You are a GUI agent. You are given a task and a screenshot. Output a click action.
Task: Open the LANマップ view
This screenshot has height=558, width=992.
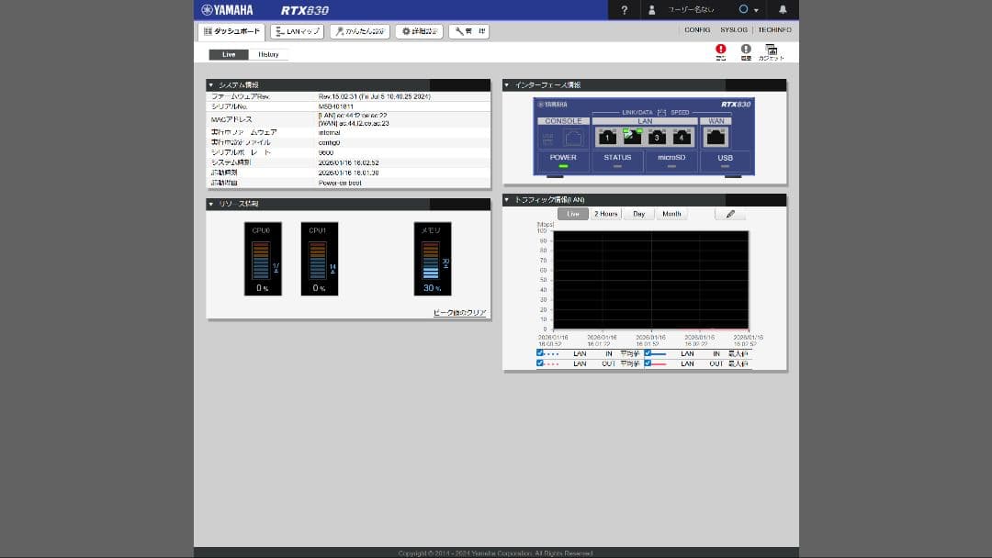(296, 30)
